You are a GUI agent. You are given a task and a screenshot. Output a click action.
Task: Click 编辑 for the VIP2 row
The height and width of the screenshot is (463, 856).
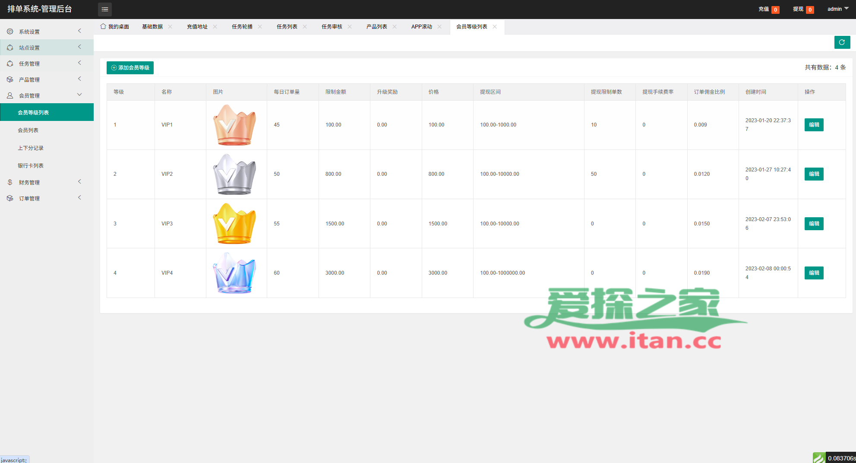pyautogui.click(x=814, y=174)
